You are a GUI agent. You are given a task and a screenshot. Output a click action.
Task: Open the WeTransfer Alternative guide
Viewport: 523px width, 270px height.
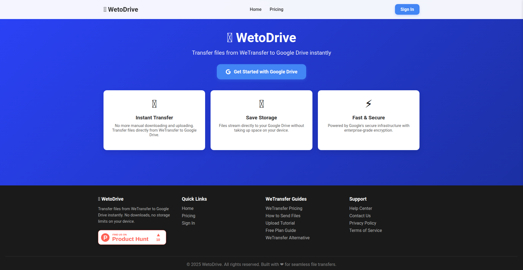[x=287, y=238]
